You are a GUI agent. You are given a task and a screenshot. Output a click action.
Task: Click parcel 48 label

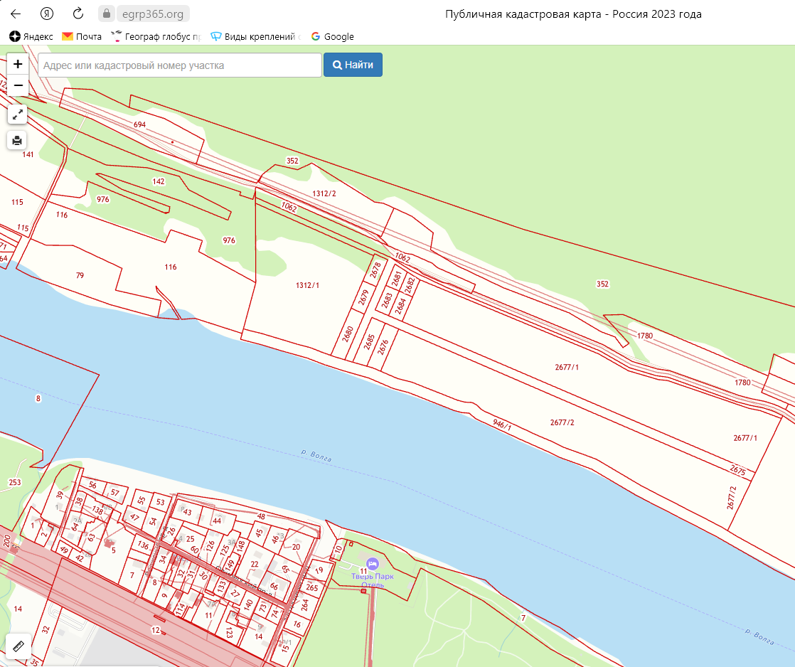coord(261,516)
